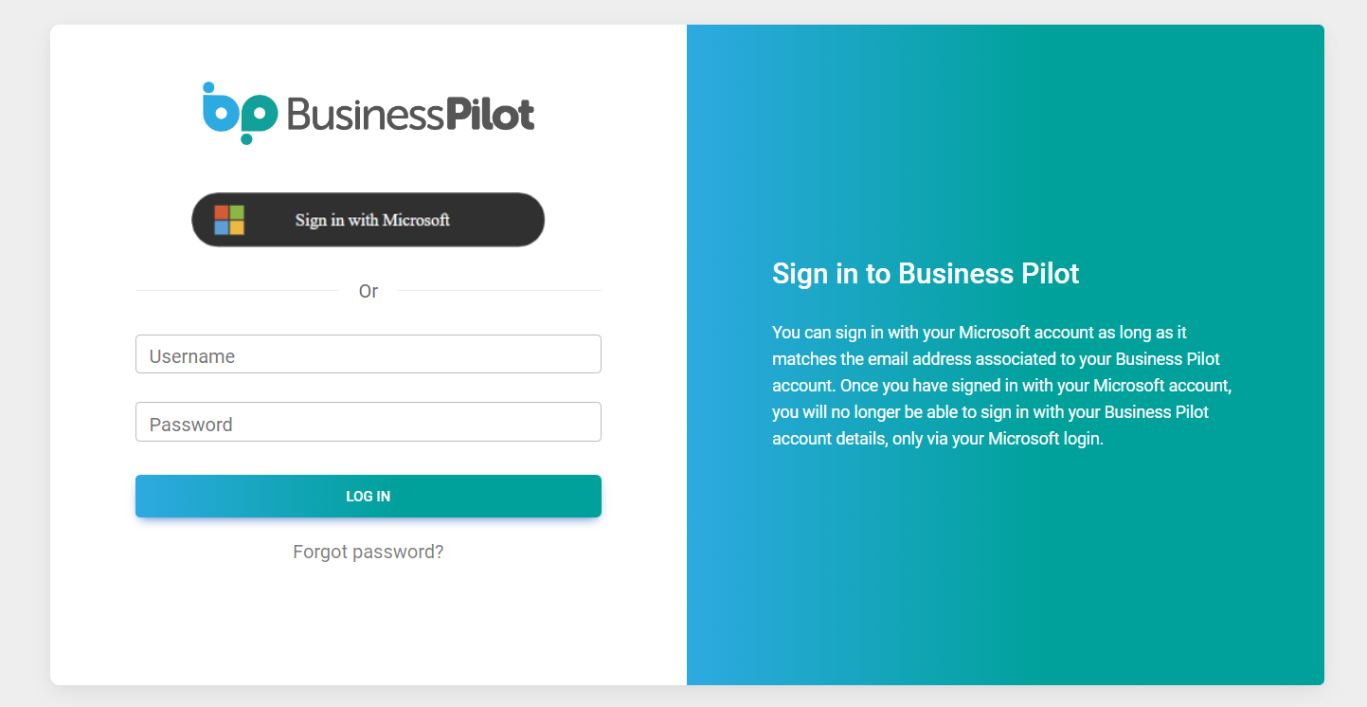Screen dimensions: 1367x707
Task: Submit the form with LOG IN button
Action: click(369, 496)
